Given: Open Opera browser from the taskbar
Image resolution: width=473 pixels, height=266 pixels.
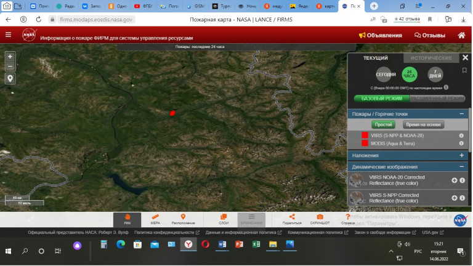Looking at the screenshot, I should (x=206, y=244).
